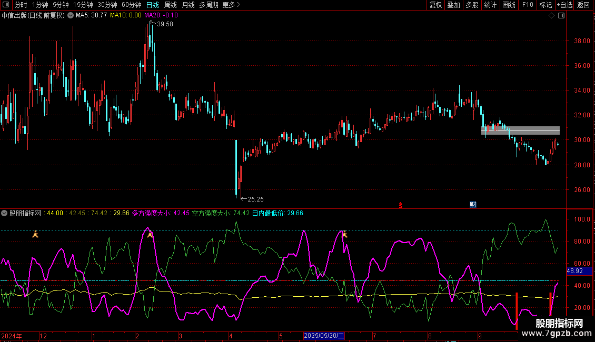Click the first orange runner signal icon
The height and width of the screenshot is (342, 595).
point(35,234)
